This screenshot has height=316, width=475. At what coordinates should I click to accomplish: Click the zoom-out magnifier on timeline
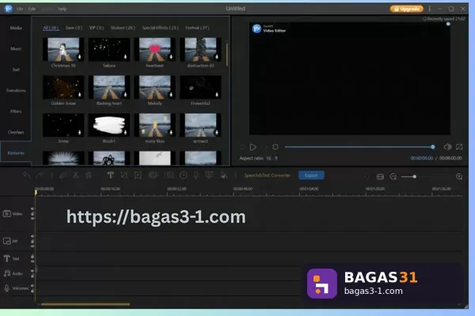pos(393,177)
